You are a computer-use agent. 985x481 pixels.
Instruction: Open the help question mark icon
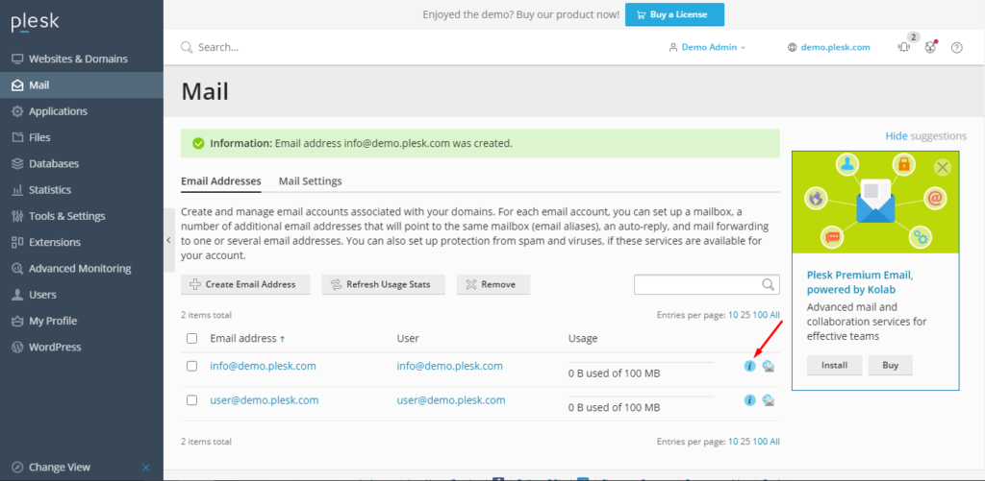point(957,47)
